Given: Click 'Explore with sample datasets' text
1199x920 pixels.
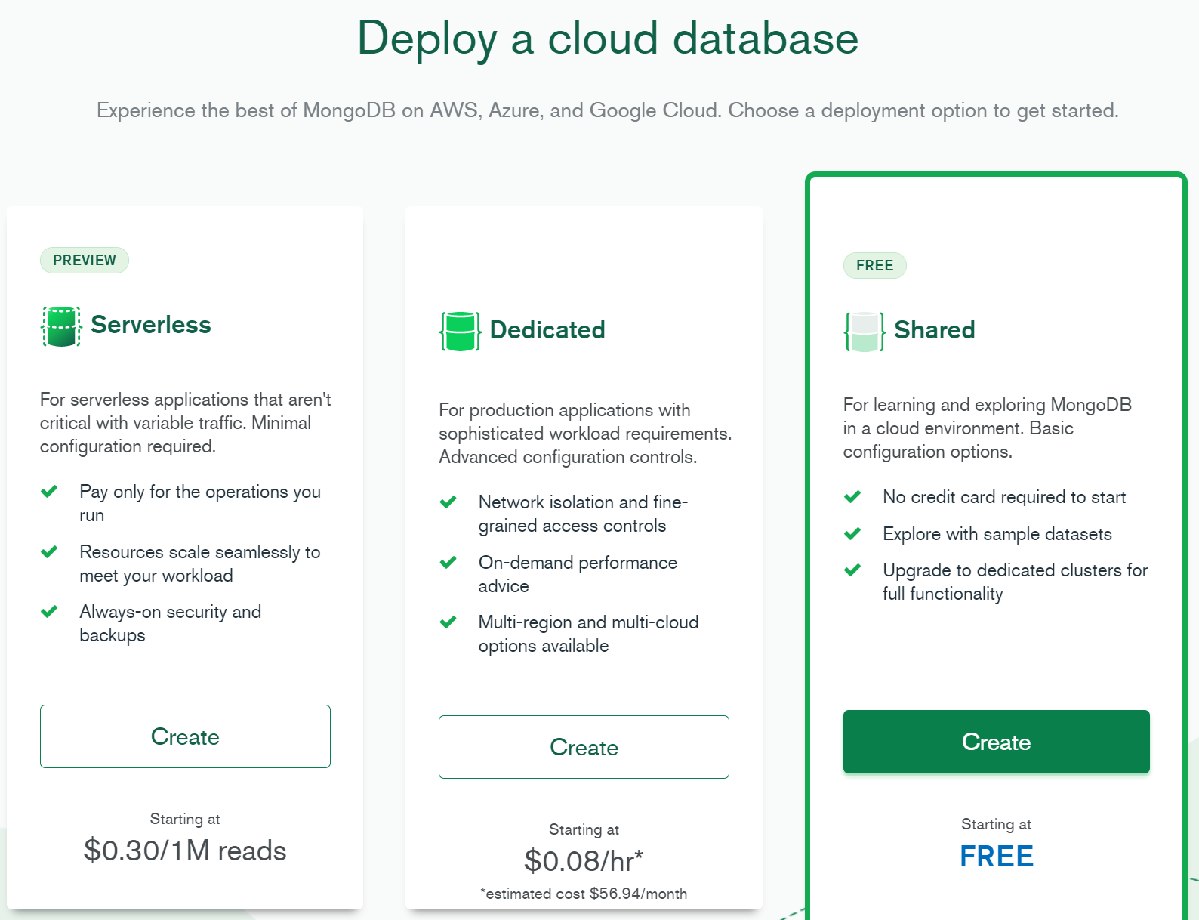Looking at the screenshot, I should (x=997, y=534).
